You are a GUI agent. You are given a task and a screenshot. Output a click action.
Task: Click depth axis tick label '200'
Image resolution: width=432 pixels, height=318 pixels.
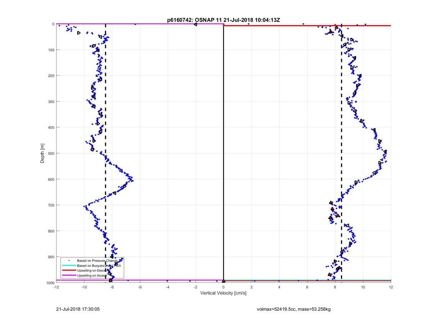pos(51,75)
